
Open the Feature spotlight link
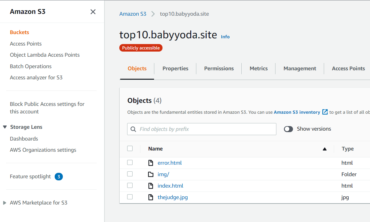(x=30, y=176)
